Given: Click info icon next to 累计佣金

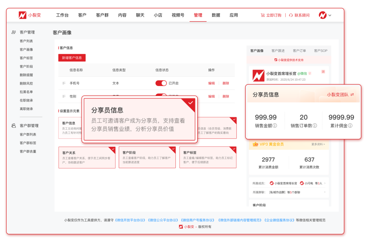Looking at the screenshot, I should [x=350, y=126].
